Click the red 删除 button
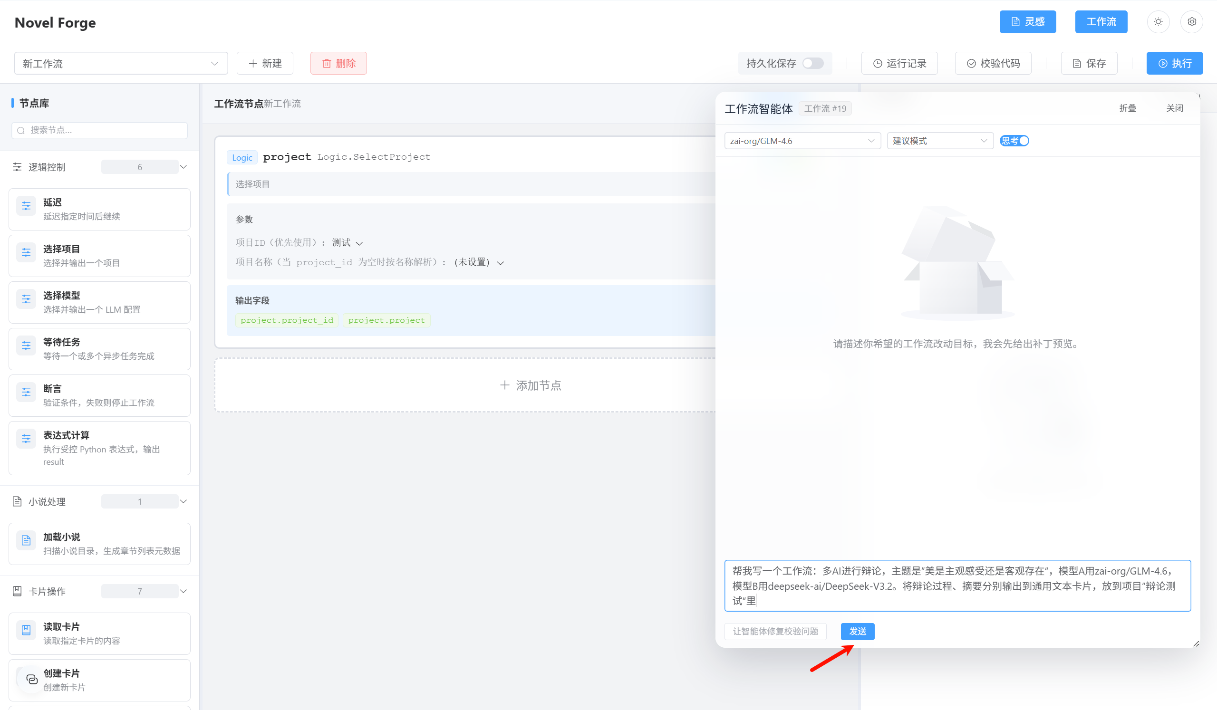Screen dimensions: 1217x710 click(338, 63)
